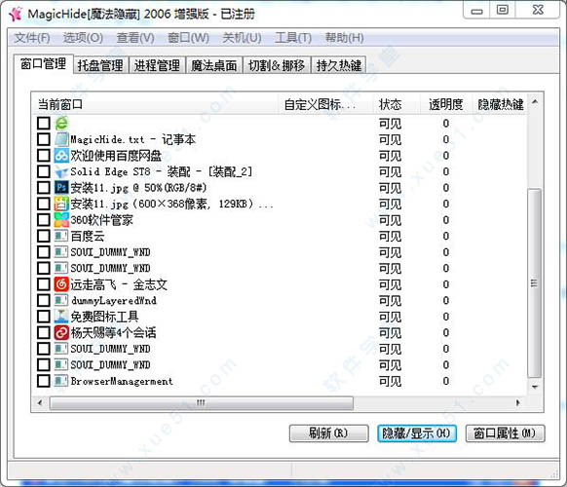Click the 自定义图标 column header
This screenshot has width=567, height=487.
click(x=325, y=104)
